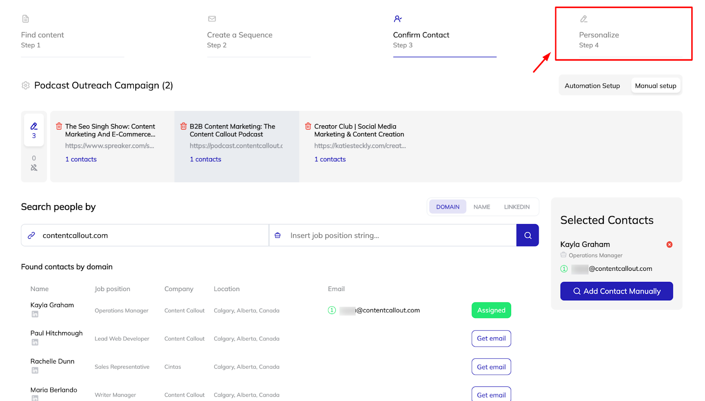Get email for Paul Hitchmough

coord(491,339)
